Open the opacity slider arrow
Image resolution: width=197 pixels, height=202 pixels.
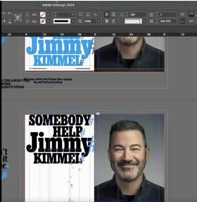(x=98, y=21)
